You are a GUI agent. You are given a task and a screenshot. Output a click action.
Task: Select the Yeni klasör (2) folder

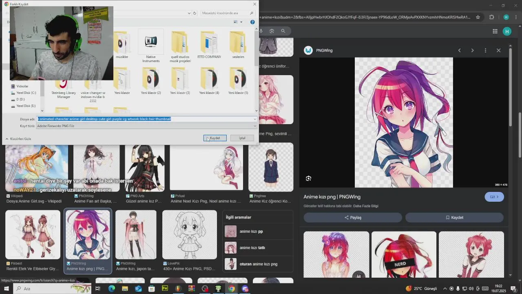tap(151, 81)
